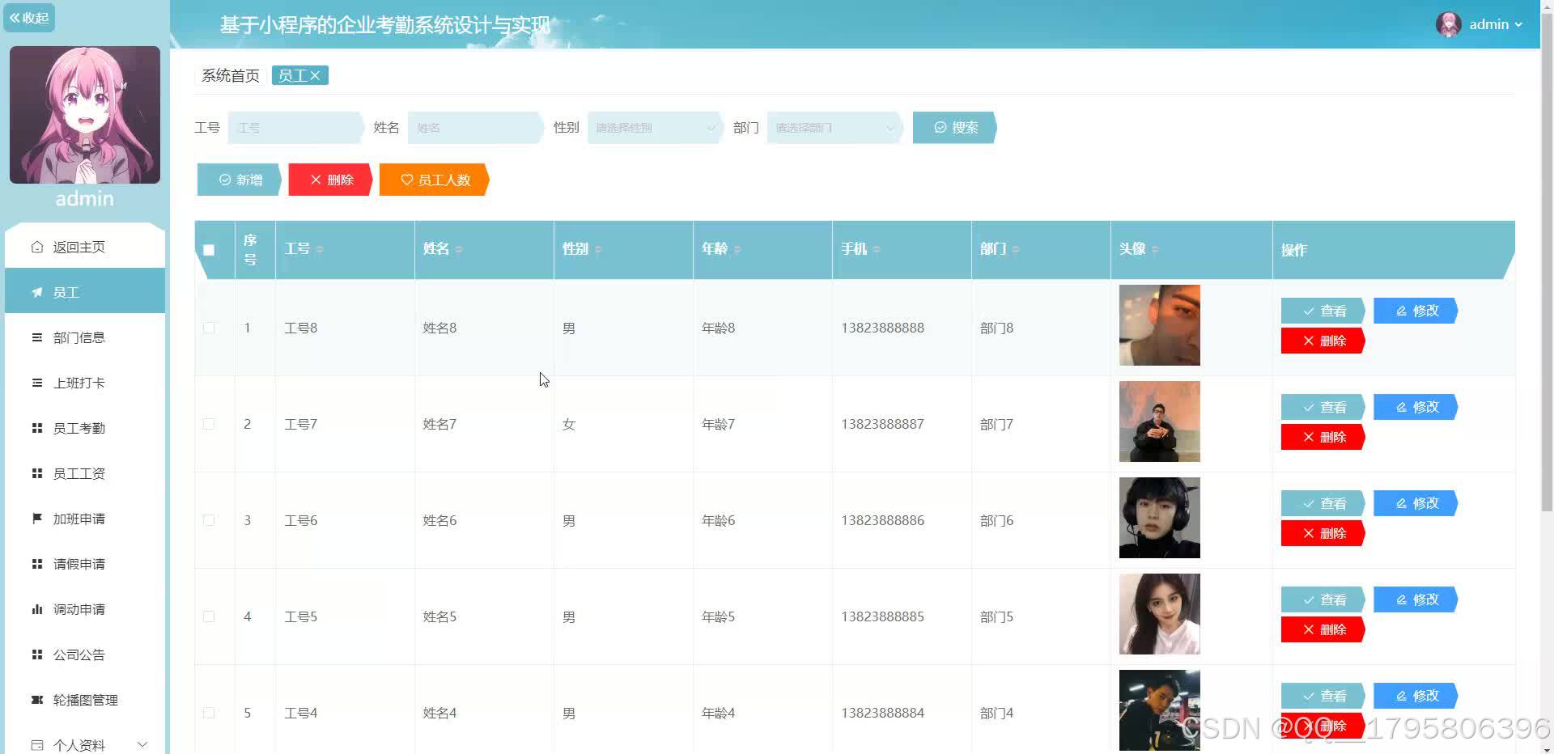1554x754 pixels.
Task: Switch to the 系统首页 tab
Action: click(231, 75)
